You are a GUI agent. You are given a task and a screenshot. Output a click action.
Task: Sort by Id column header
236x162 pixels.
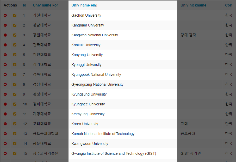[24, 5]
